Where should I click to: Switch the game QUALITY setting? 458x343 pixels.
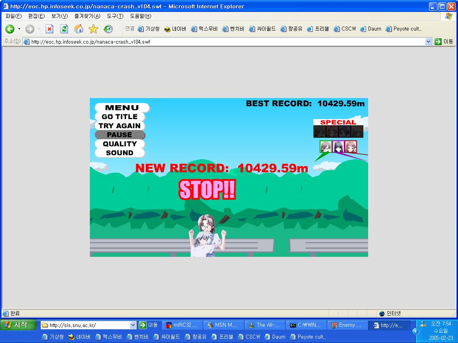click(x=120, y=144)
